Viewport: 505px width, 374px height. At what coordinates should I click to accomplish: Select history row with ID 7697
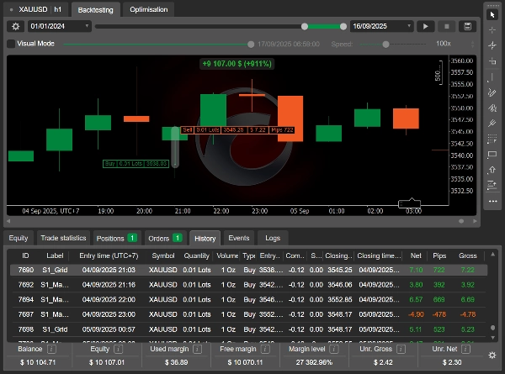(x=248, y=314)
